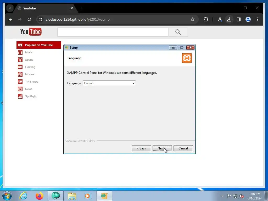
Task: Open the Sports category
Action: pos(29,60)
